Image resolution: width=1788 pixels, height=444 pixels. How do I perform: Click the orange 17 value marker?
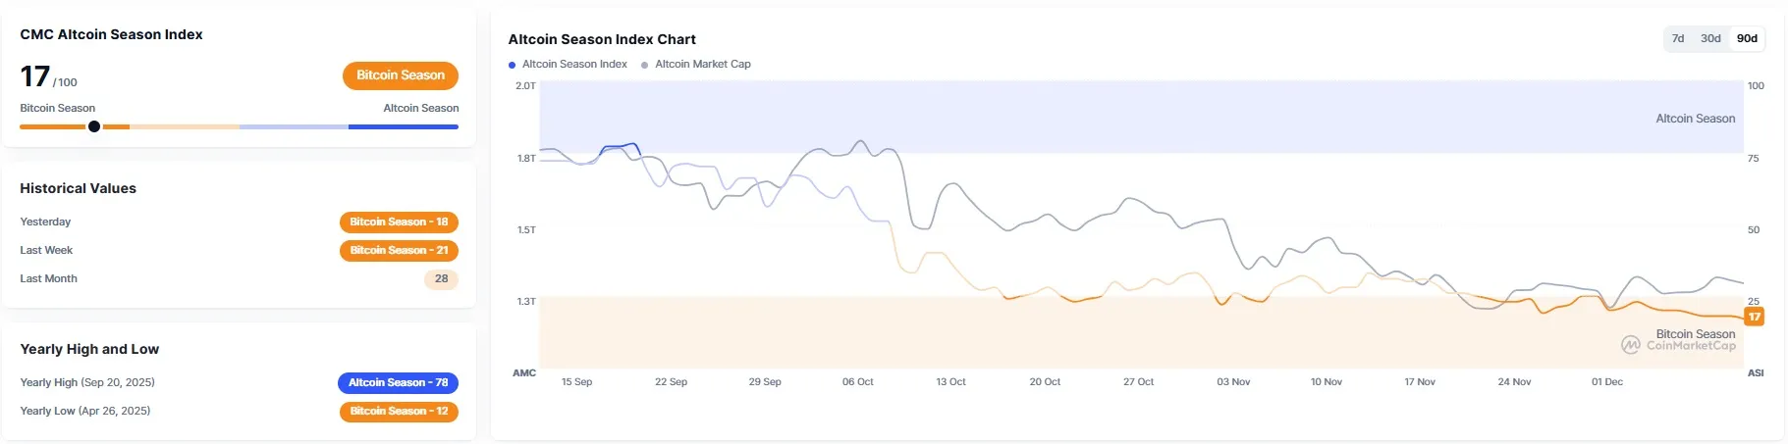(1754, 317)
